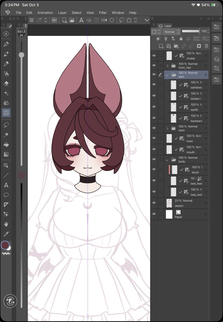Click the Clip Studio logo icon
Screen dimensions: 223x322
click(7, 13)
